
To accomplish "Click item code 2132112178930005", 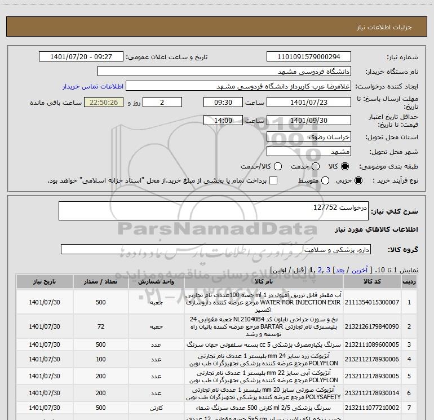I will 372,376.
